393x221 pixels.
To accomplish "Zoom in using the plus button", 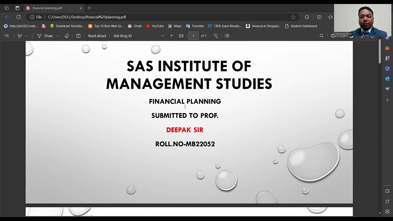I will 172,36.
